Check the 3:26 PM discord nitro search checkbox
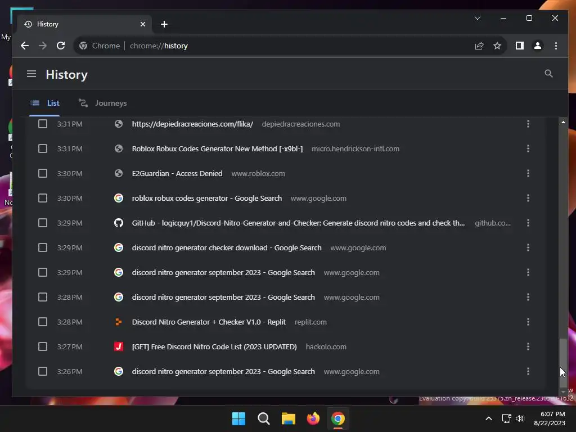Viewport: 576px width, 432px height. (43, 371)
